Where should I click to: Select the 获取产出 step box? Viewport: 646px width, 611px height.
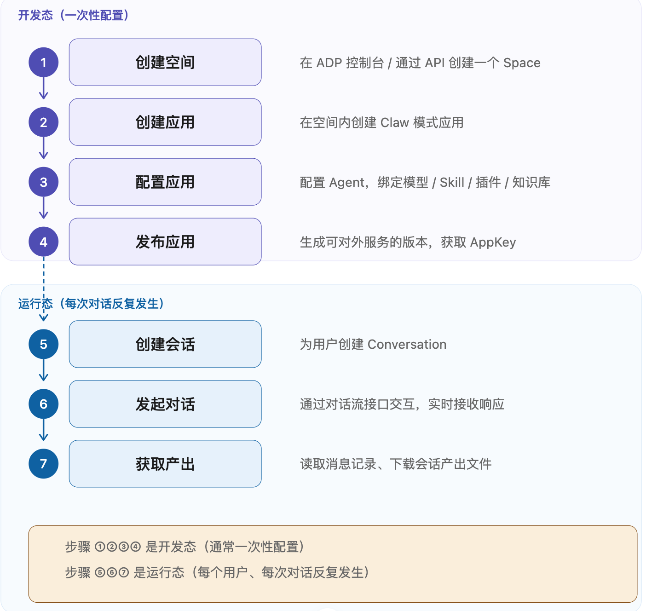165,464
